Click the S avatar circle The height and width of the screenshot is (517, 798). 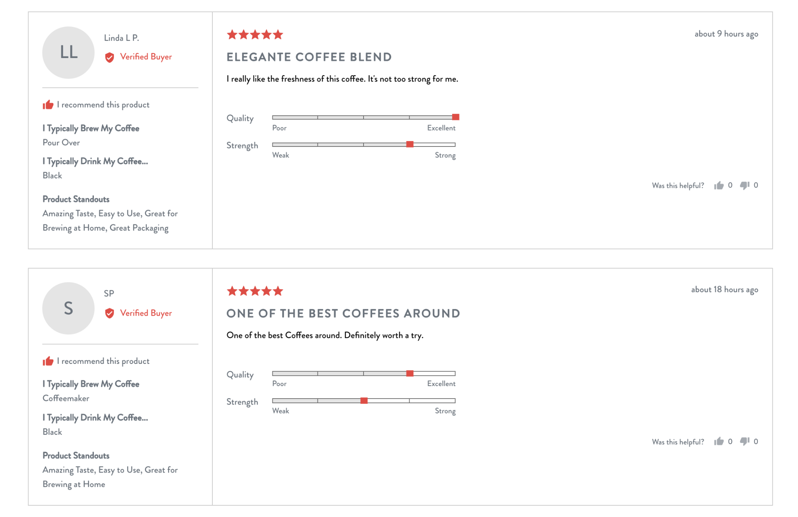click(68, 308)
